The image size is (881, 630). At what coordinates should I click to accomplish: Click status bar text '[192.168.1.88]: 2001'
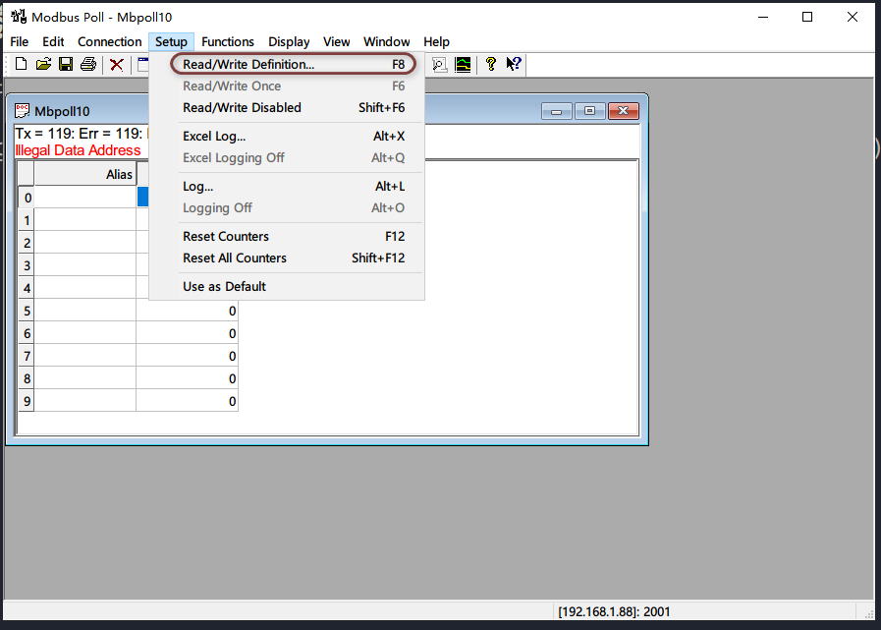[x=614, y=611]
